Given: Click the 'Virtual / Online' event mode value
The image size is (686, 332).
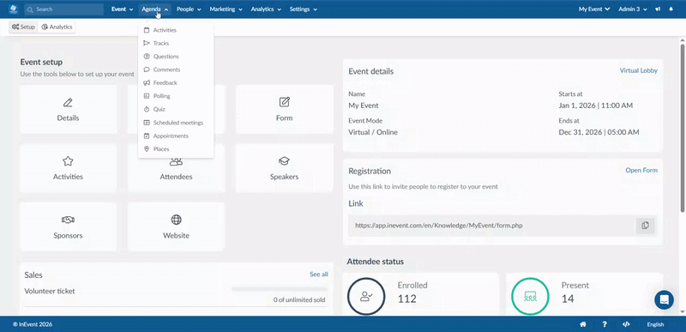Looking at the screenshot, I should (373, 132).
